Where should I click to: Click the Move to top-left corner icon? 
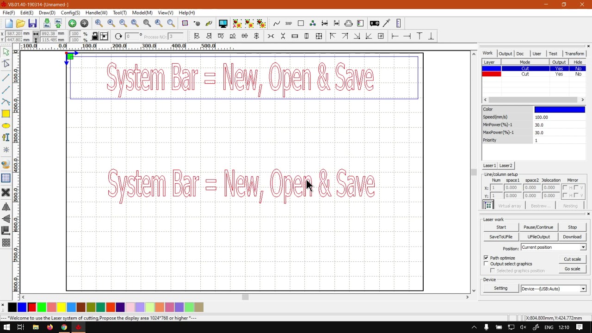point(333,36)
